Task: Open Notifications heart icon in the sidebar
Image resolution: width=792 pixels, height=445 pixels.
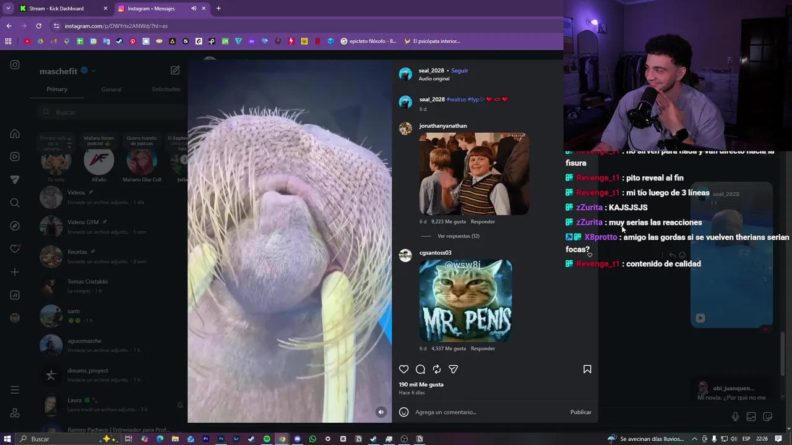Action: click(15, 249)
